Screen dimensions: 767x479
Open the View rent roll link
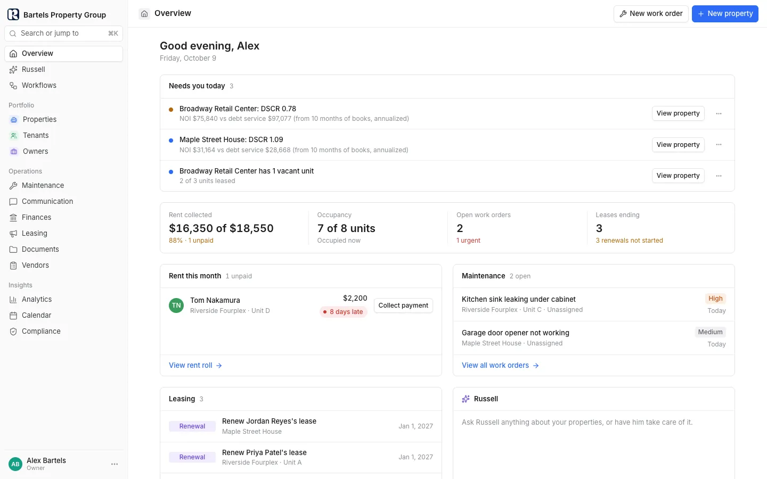coord(195,366)
